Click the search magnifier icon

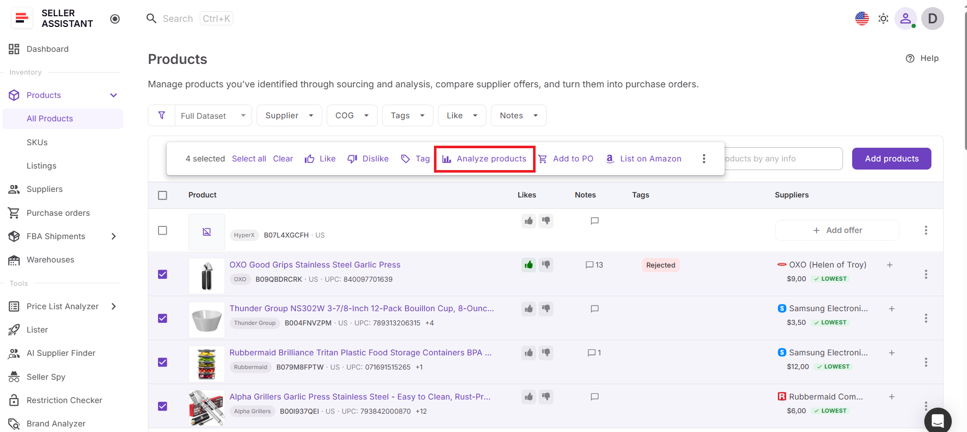[151, 19]
